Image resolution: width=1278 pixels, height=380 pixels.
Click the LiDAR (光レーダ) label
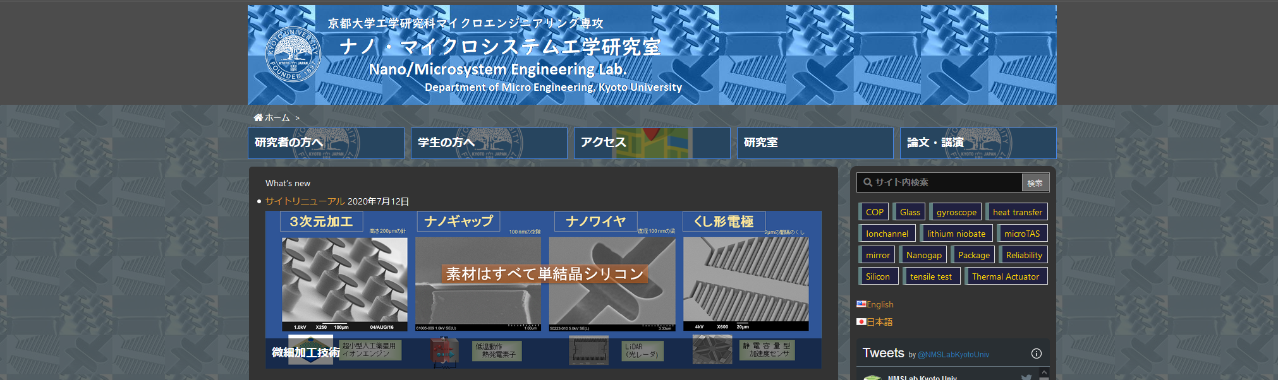(642, 351)
